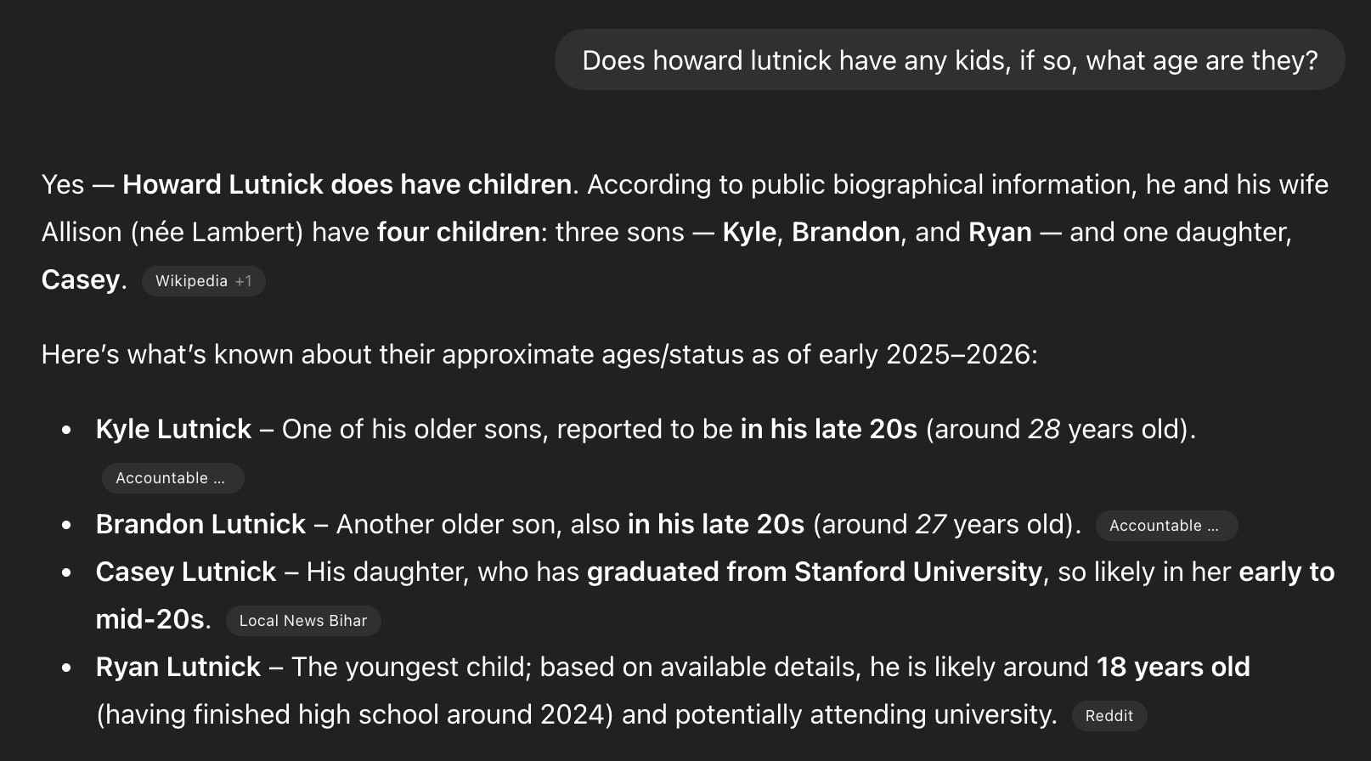Click the bold 'Casey.' before the Wikipedia chip
Image resolution: width=1371 pixels, height=761 pixels.
[83, 279]
